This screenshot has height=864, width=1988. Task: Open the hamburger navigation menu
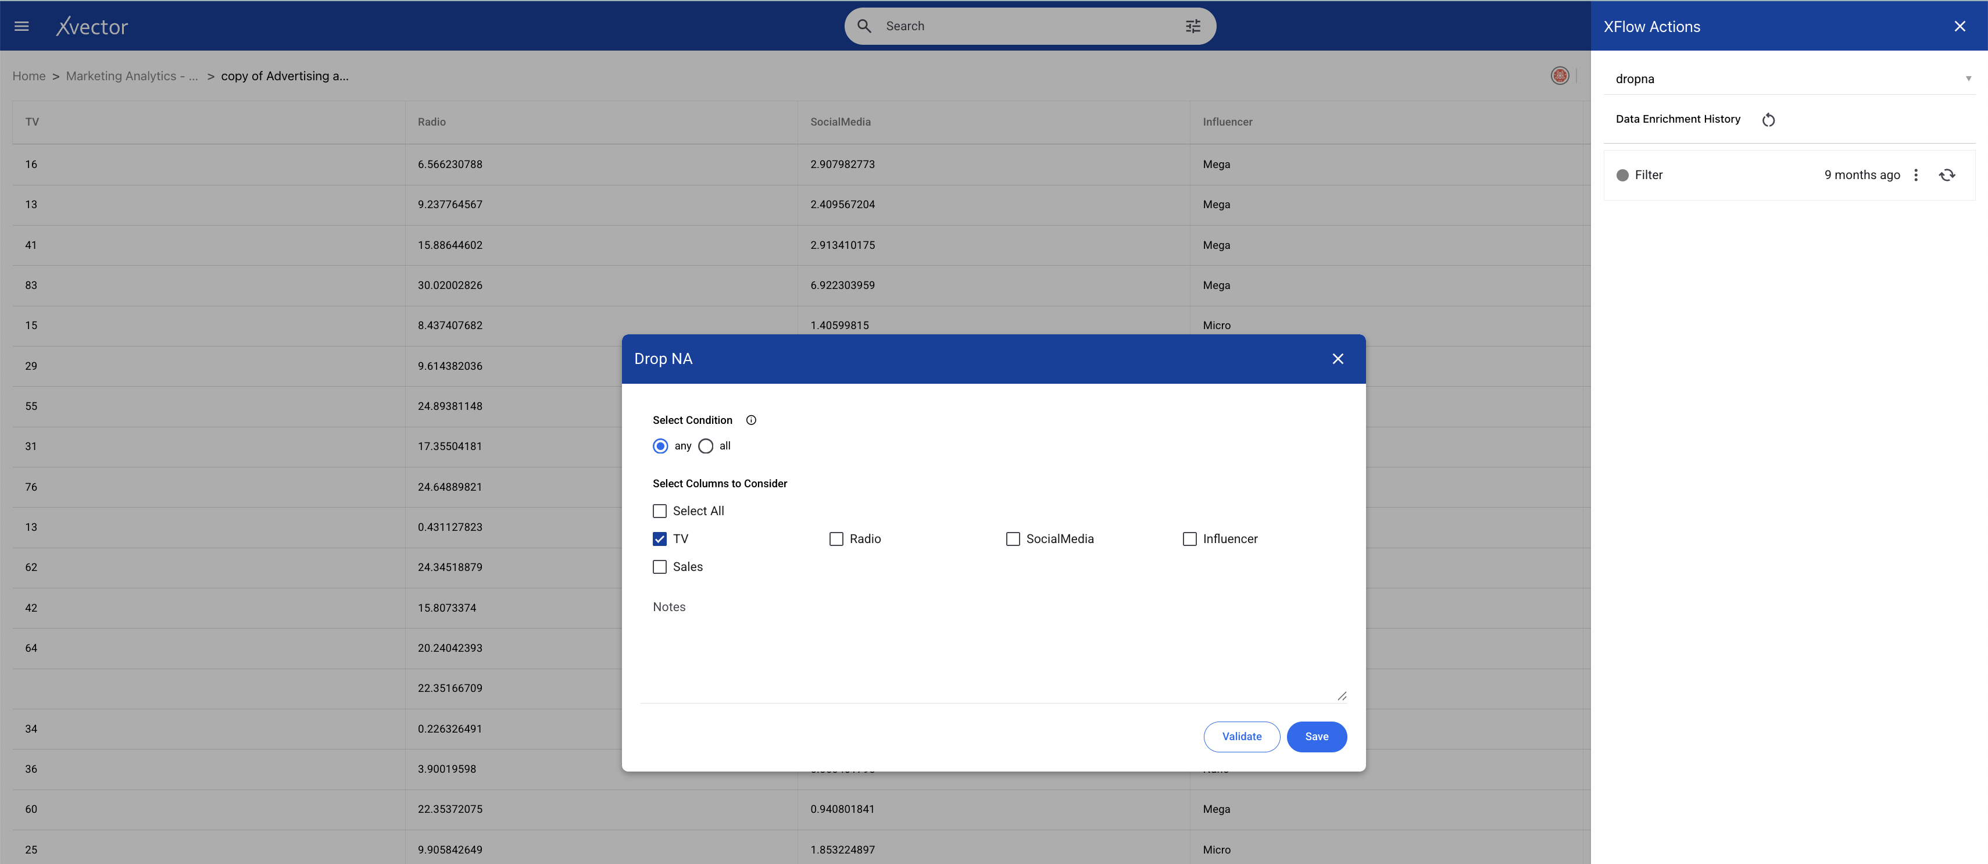[22, 26]
